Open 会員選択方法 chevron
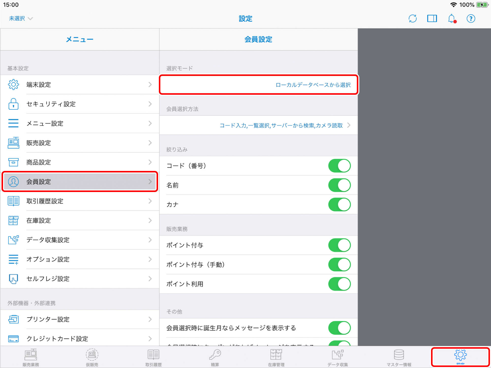Screen dimensions: 491x368 (x=349, y=125)
